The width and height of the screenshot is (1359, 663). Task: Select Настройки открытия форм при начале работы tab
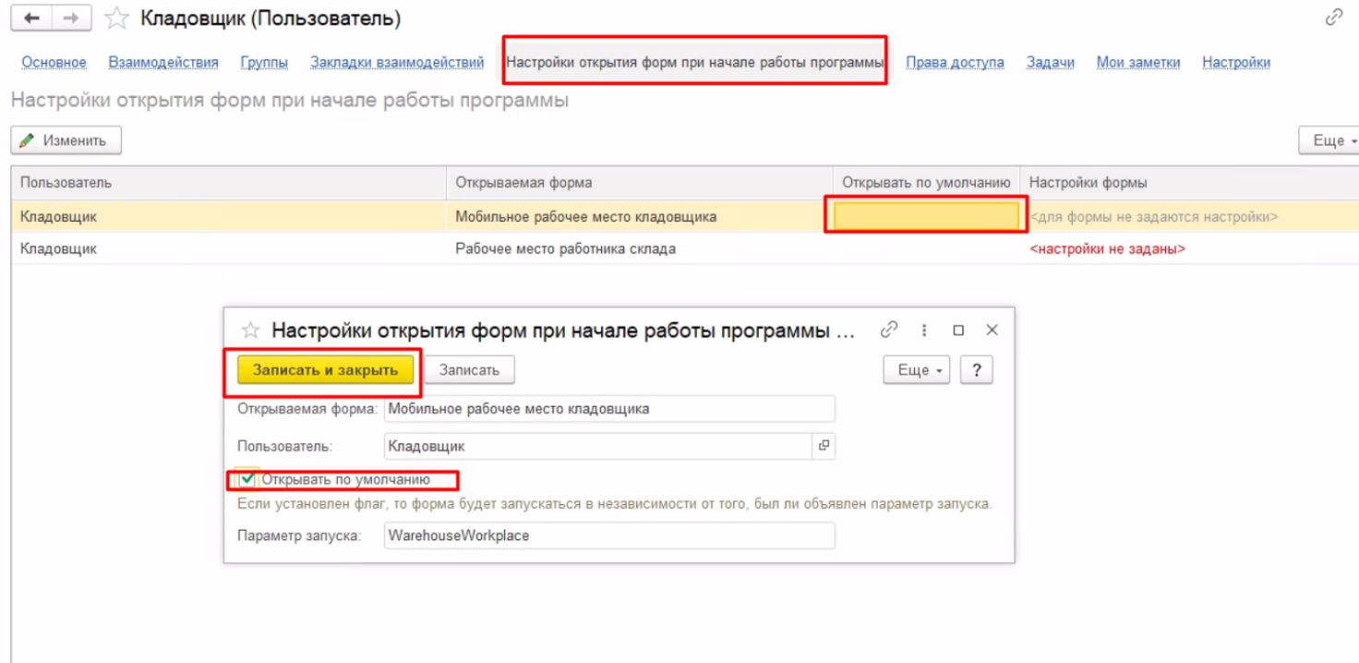pos(695,62)
